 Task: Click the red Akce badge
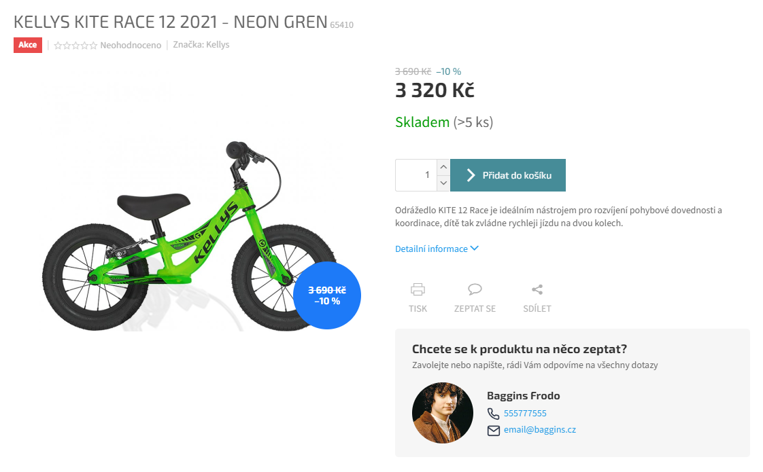point(28,45)
